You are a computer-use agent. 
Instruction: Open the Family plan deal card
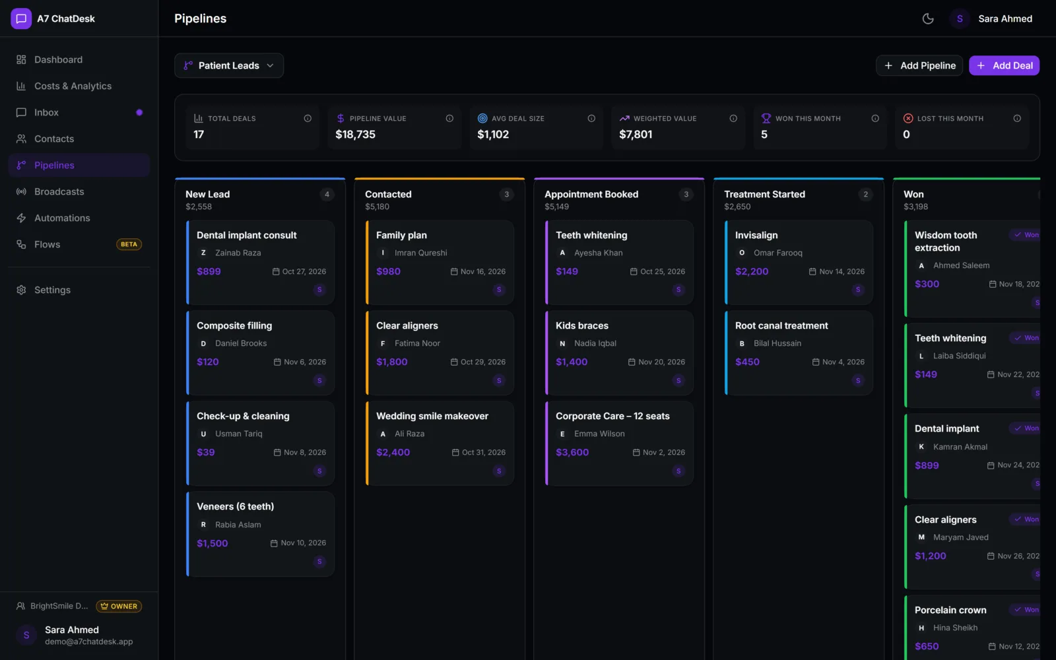(440, 262)
